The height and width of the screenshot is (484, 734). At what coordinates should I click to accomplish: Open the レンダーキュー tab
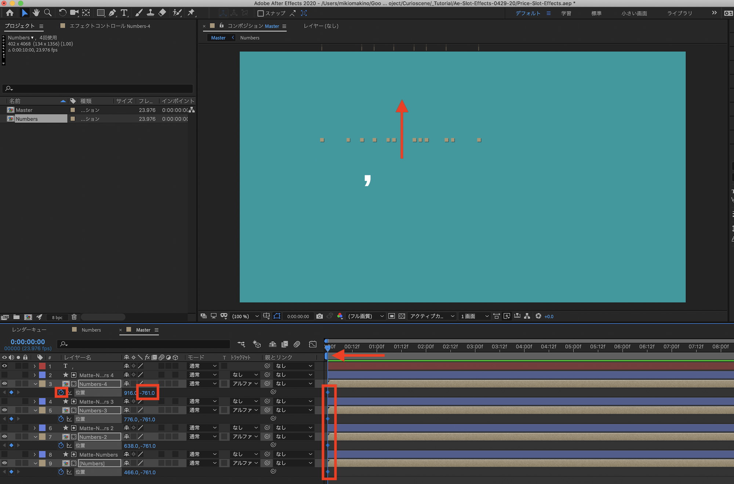click(x=29, y=330)
